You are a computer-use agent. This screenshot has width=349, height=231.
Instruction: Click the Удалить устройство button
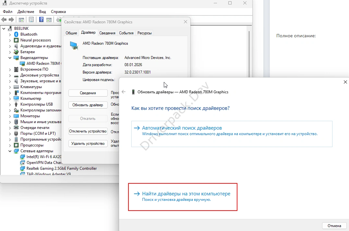click(x=88, y=144)
